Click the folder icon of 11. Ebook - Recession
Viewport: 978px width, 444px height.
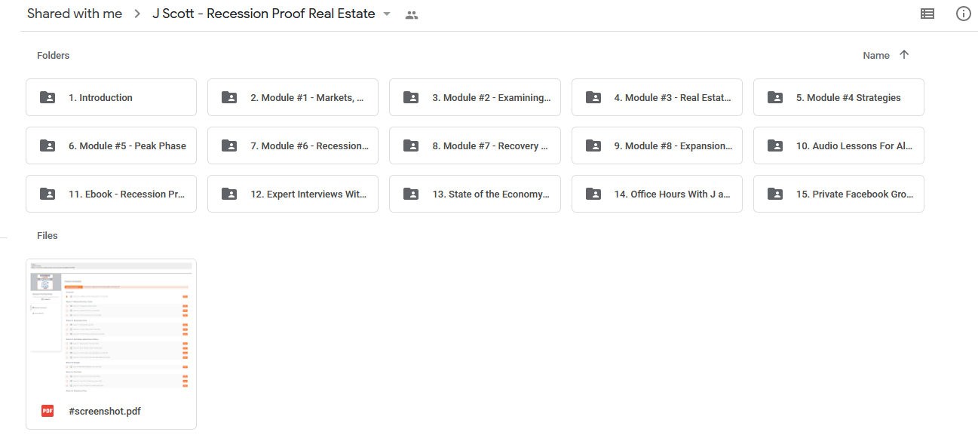48,194
